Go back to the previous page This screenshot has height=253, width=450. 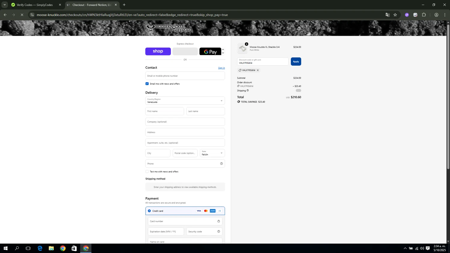(x=5, y=15)
